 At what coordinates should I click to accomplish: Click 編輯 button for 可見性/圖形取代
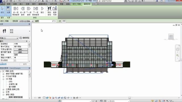click(x=21, y=50)
